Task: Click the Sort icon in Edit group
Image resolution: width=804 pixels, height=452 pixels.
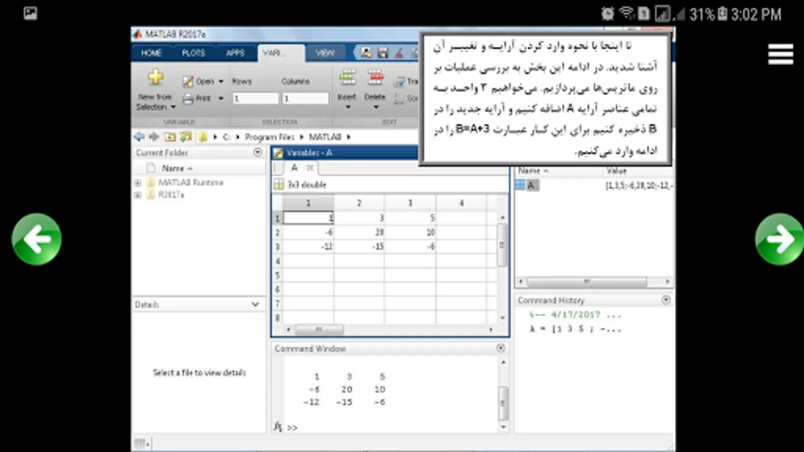Action: 399,98
